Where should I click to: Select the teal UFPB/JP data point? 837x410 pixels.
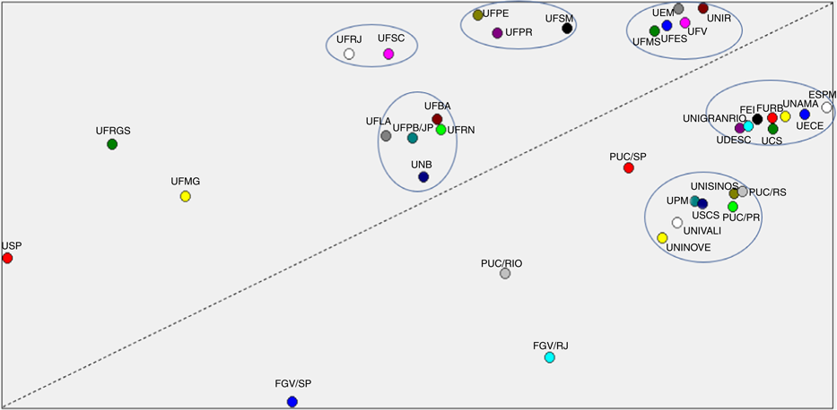tap(413, 138)
